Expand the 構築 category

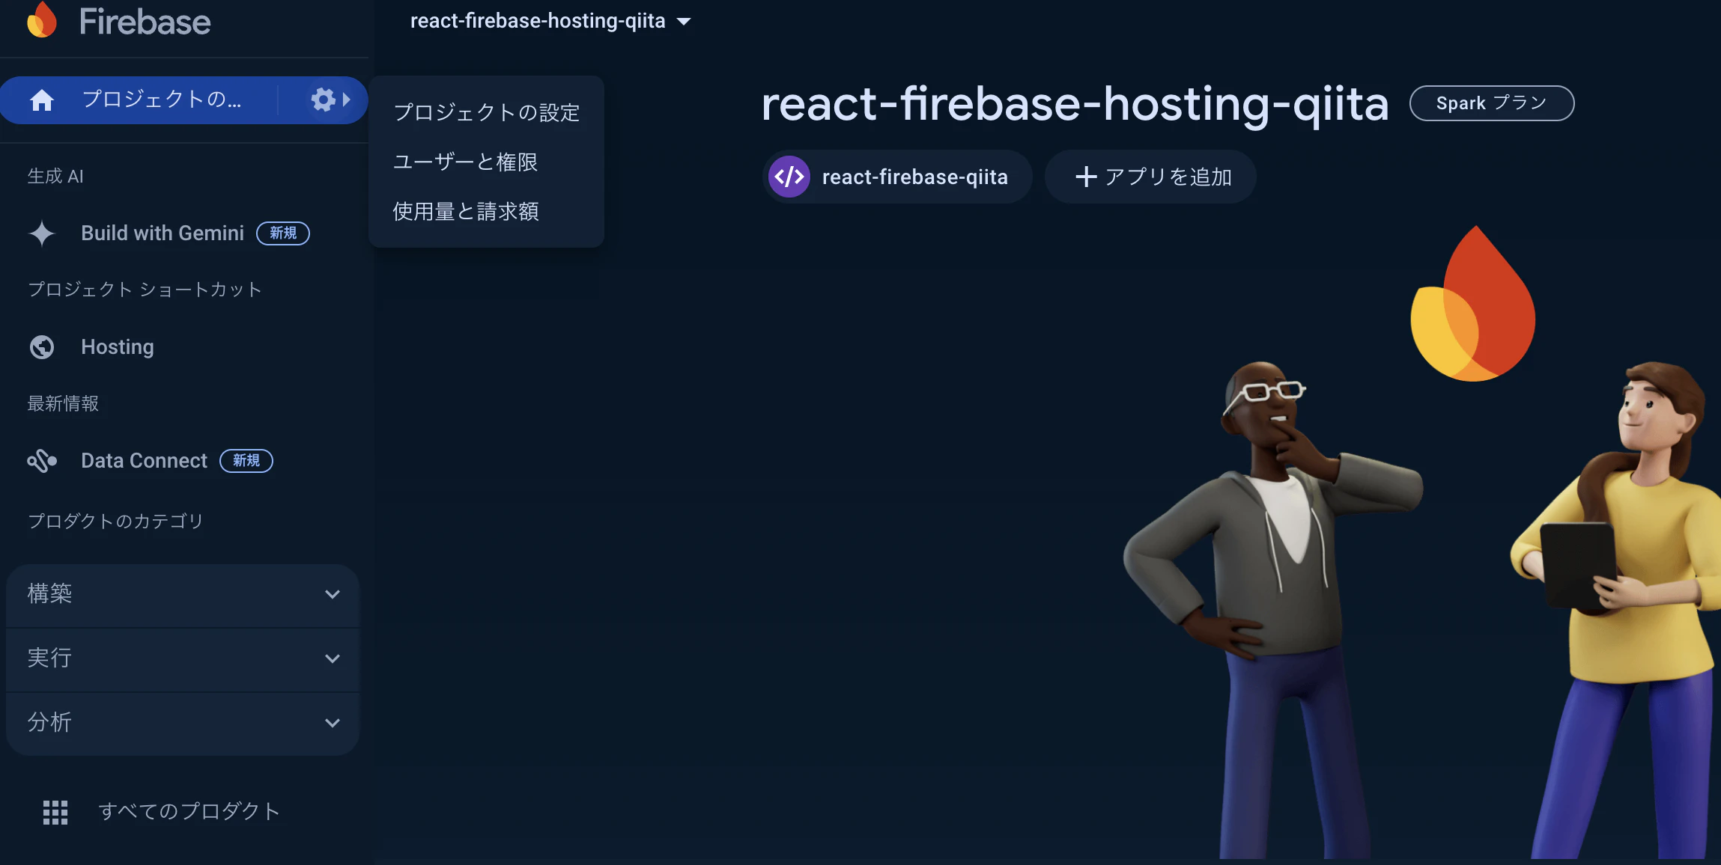(x=183, y=594)
